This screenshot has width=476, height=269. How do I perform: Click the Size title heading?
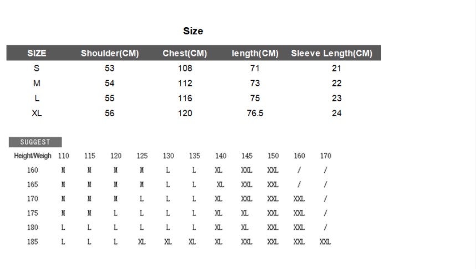tap(193, 31)
